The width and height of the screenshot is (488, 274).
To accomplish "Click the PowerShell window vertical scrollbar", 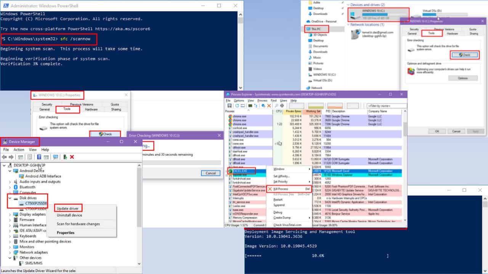I will pos(240,50).
